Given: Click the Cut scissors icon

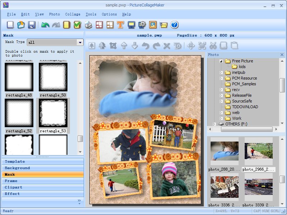Looking at the screenshot, I should point(212,46).
